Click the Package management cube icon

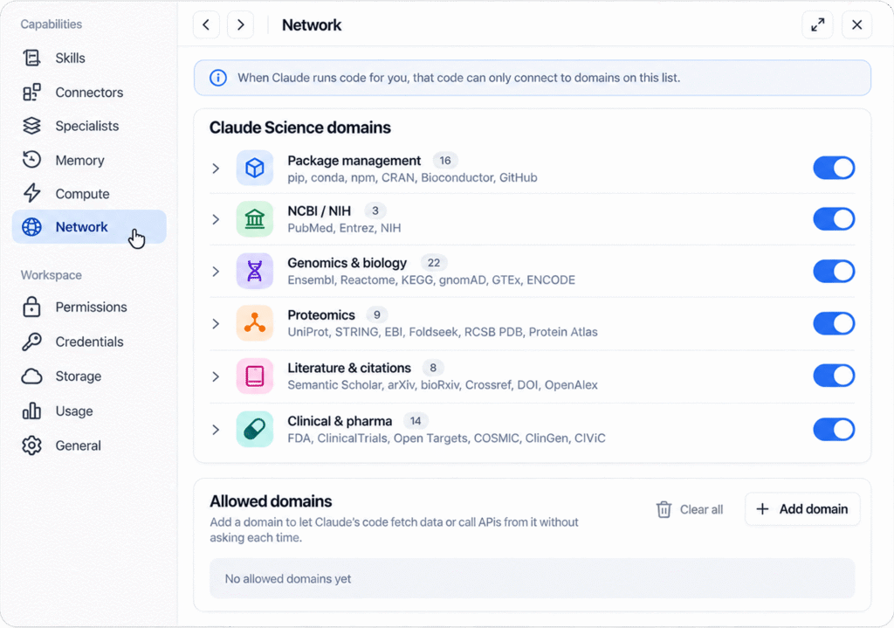[255, 169]
